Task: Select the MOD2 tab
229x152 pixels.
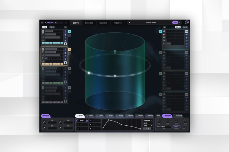Action: click(90, 116)
